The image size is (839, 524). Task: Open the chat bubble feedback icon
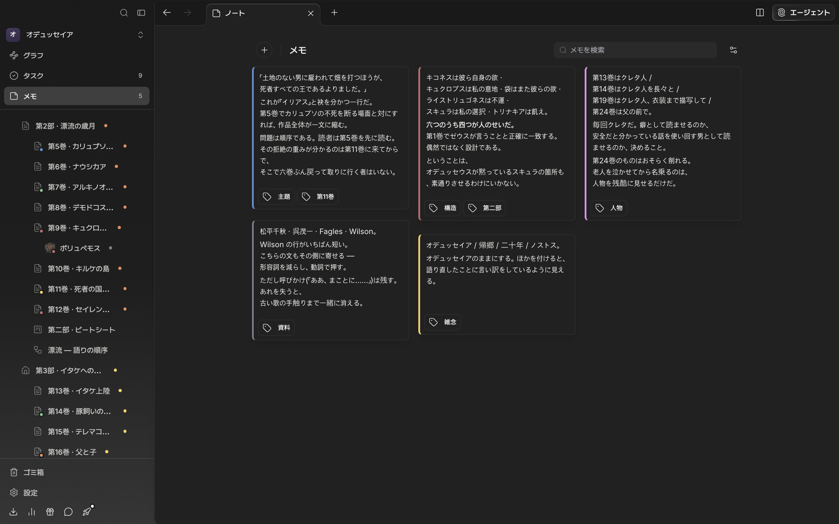68,512
